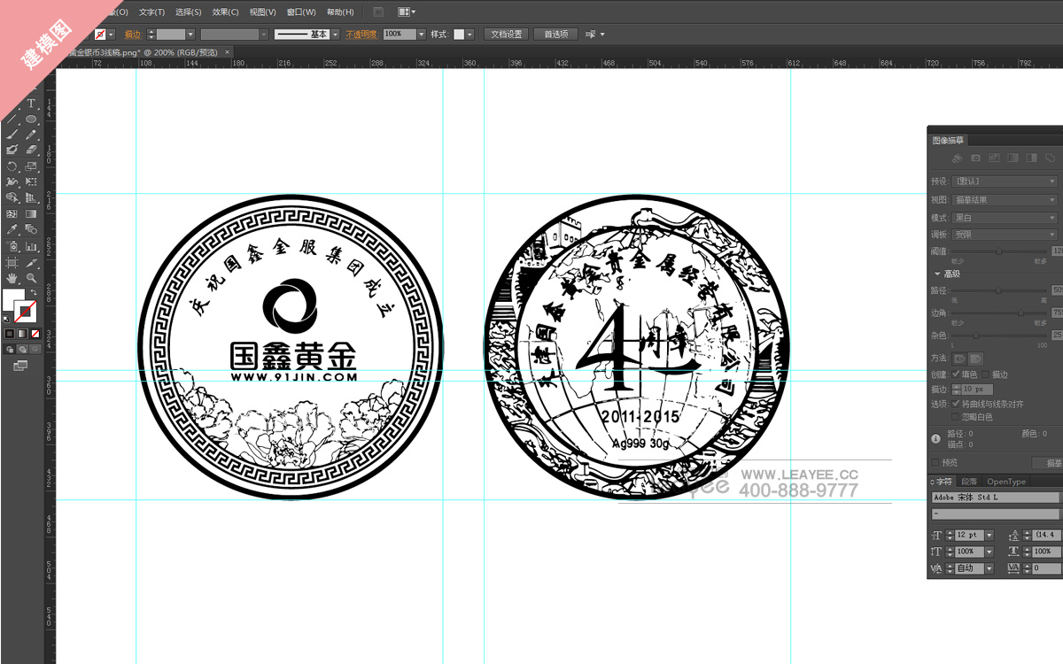Activate the Eyedropper tool
Viewport: 1063px width, 664px height.
pos(12,230)
